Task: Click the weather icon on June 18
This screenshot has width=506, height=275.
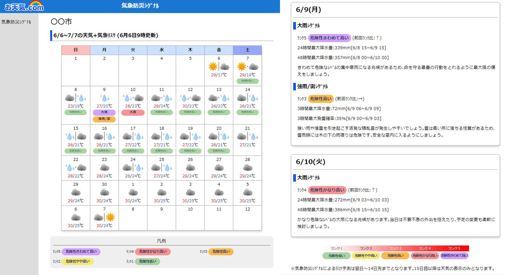Action: 161,136
